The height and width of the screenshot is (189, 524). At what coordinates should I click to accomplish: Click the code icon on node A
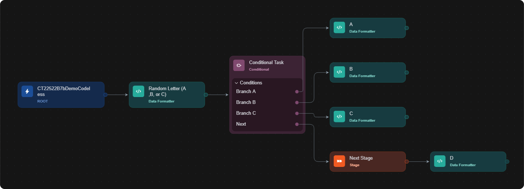(x=339, y=27)
